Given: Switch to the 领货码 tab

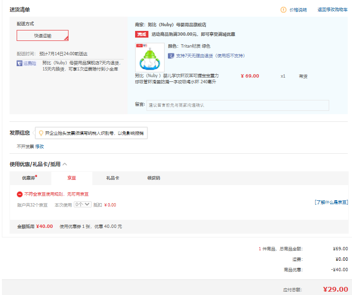Looking at the screenshot, I should click(154, 178).
